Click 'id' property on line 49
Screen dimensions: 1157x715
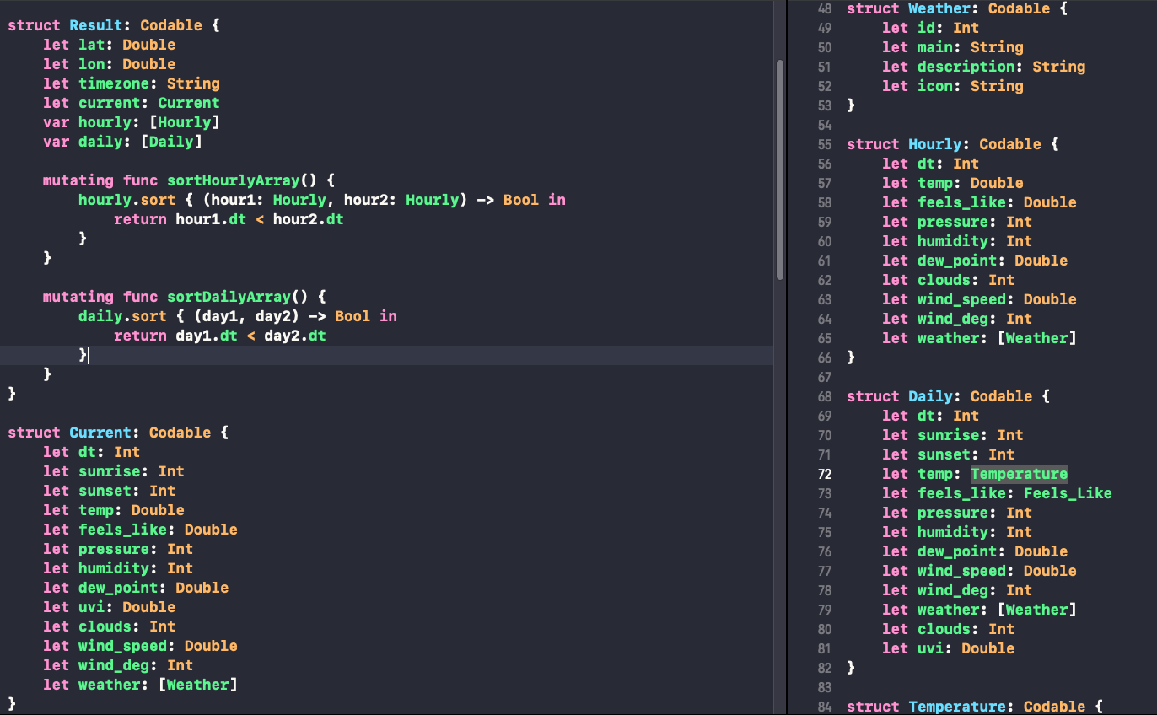[926, 28]
